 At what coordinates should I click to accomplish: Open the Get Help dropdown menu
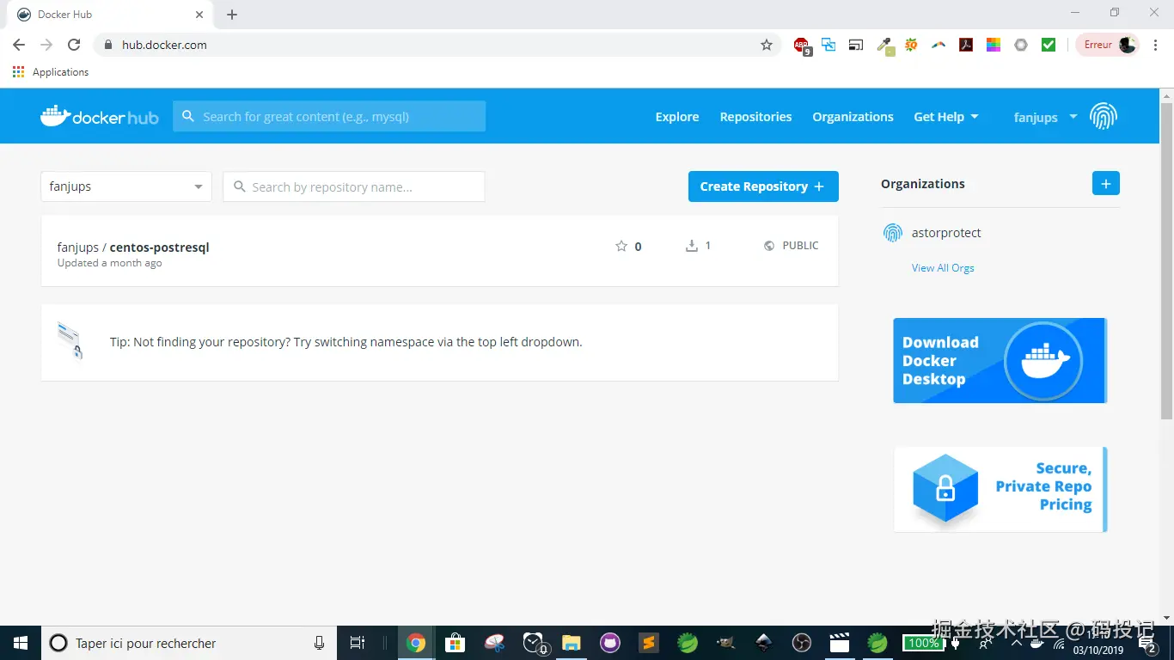pos(946,117)
